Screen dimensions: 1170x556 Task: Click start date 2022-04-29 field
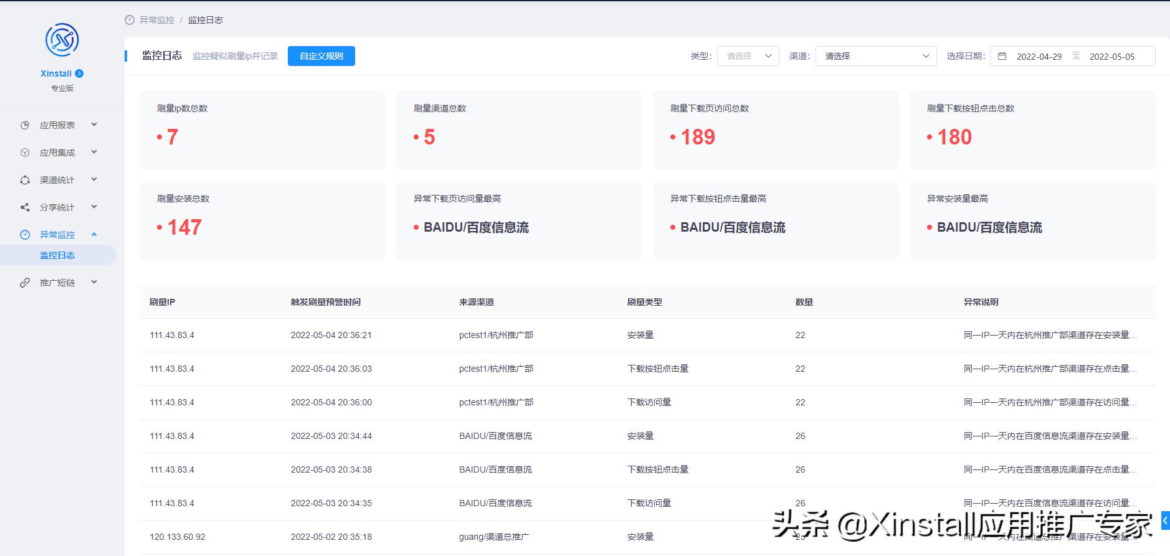(1039, 57)
